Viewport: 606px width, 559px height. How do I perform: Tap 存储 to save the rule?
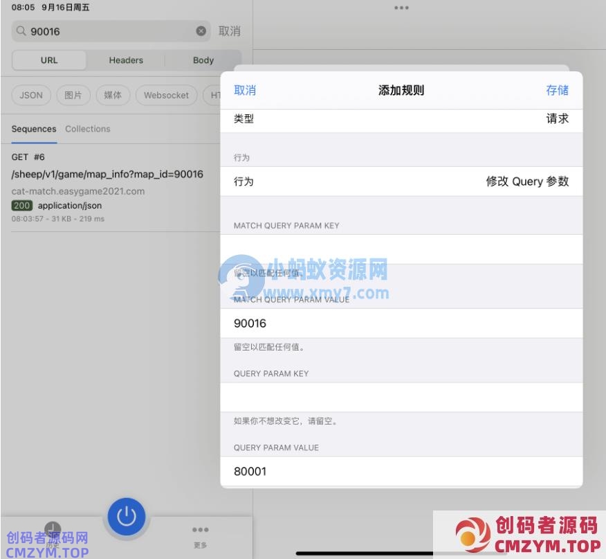(557, 90)
